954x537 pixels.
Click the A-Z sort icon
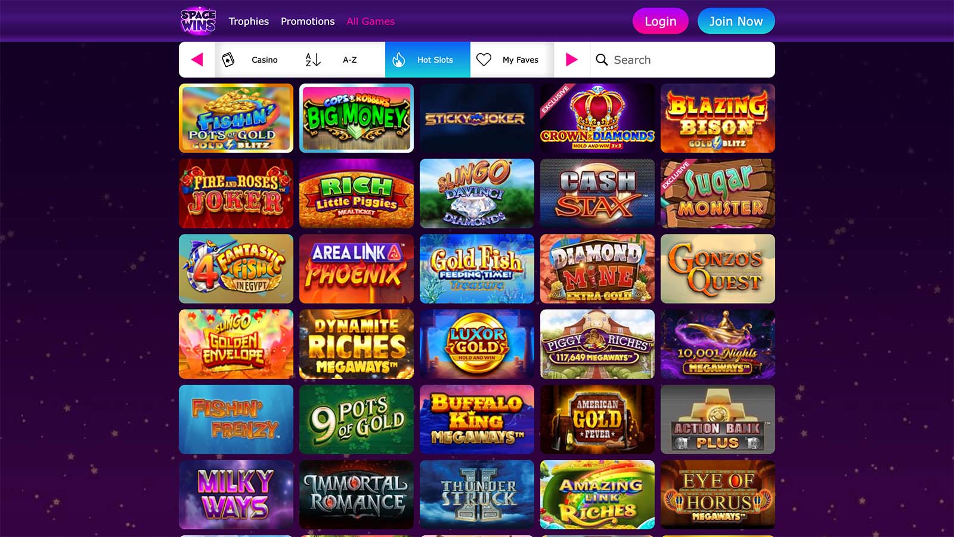pyautogui.click(x=313, y=60)
